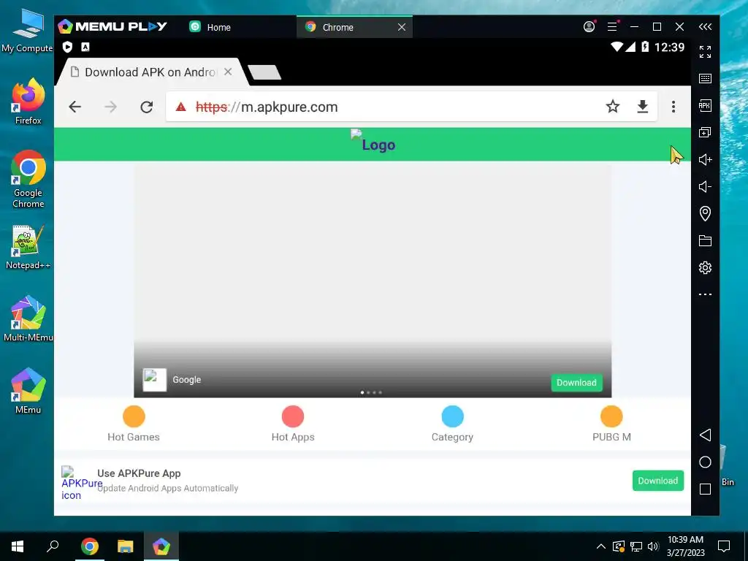
Task: Click the browser forward arrow
Action: point(111,107)
